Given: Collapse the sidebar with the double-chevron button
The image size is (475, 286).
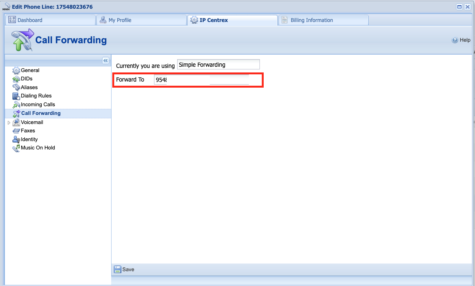Looking at the screenshot, I should [105, 60].
